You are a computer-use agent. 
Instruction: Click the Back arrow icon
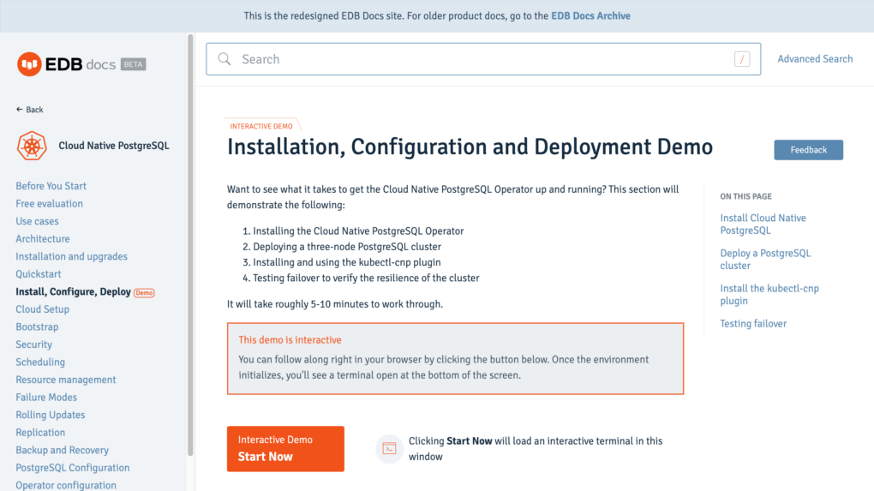coord(20,109)
